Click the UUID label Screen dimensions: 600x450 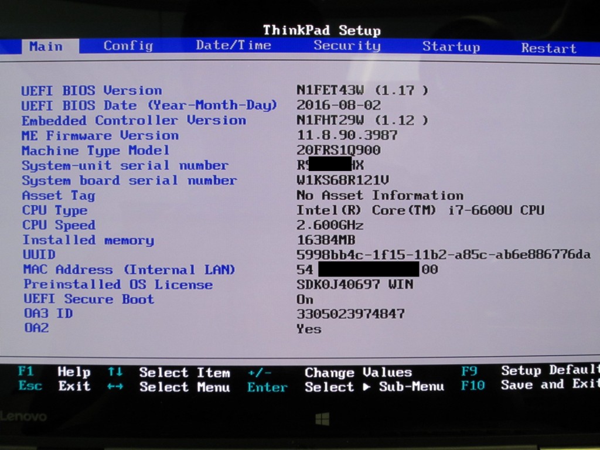coord(39,254)
